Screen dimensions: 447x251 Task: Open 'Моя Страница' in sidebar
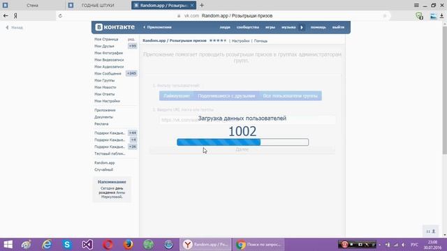coord(106,39)
